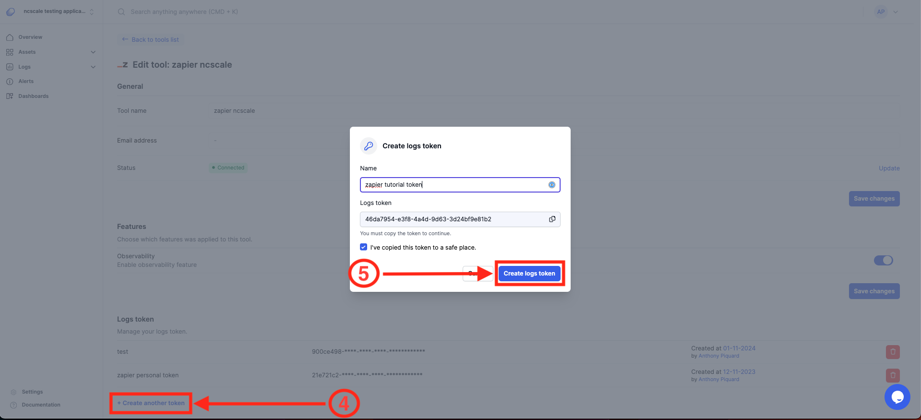Click the Settings gear icon in the sidebar

click(13, 392)
